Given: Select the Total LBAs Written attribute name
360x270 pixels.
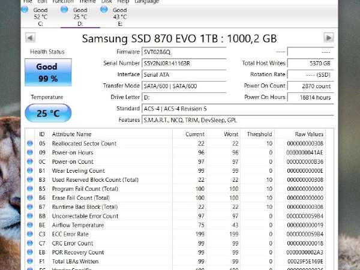Looking at the screenshot, I should pyautogui.click(x=75, y=261).
